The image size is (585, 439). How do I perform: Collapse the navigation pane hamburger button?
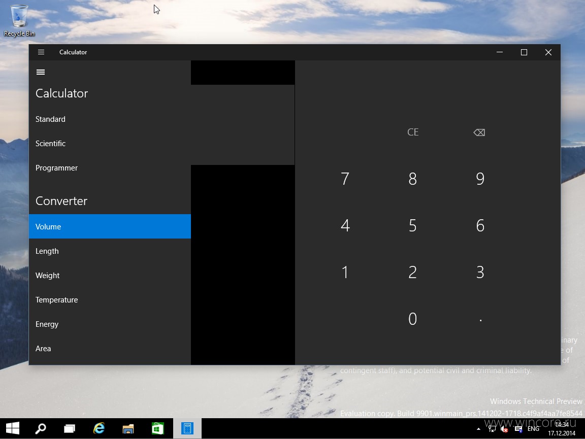tap(41, 72)
